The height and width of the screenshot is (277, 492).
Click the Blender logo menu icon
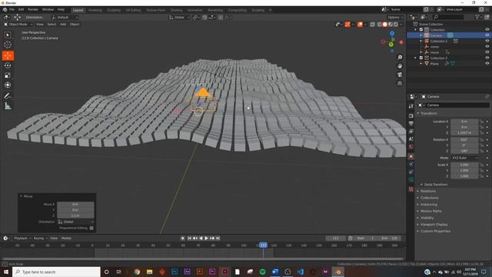[x=5, y=10]
